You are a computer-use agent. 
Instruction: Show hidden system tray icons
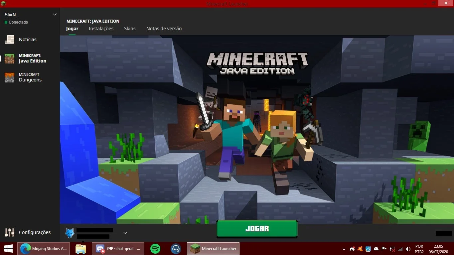[x=344, y=249]
